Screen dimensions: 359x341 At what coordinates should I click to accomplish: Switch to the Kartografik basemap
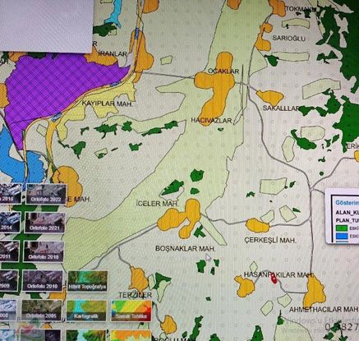coord(86,311)
